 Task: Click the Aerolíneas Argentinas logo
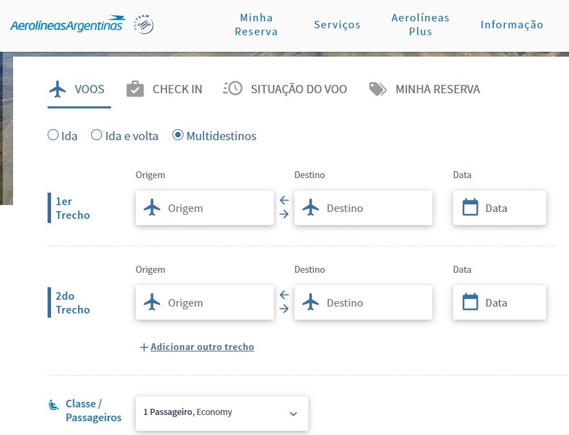(66, 25)
